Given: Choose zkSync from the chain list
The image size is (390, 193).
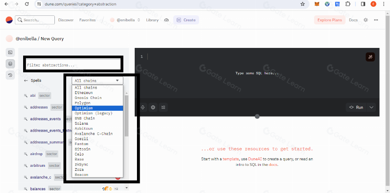Looking at the screenshot, I should tap(97, 164).
